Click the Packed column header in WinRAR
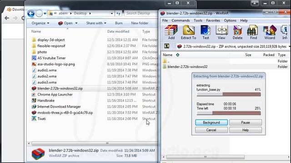The width and height of the screenshot is (291, 163). coord(269,55)
